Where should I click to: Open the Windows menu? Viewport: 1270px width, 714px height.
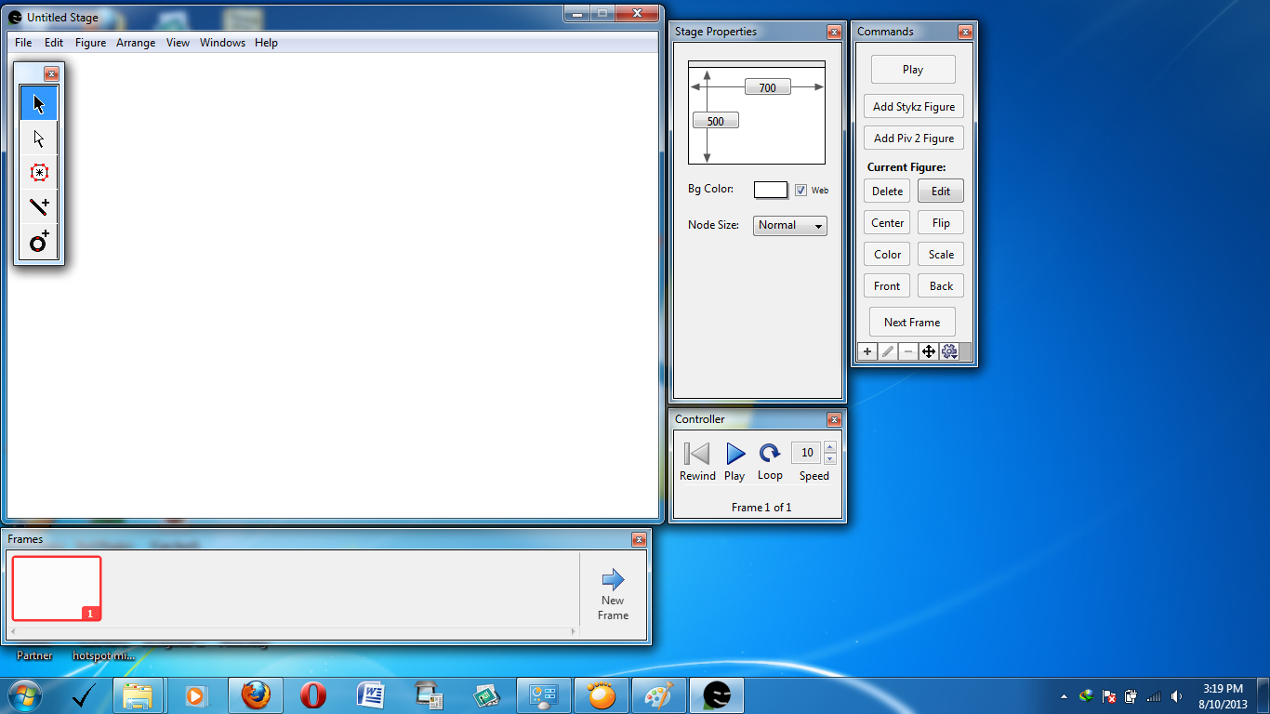[x=222, y=43]
